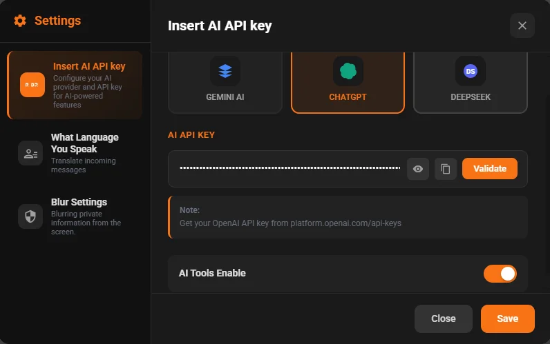Screen dimensions: 550x344
Task: Open the Insert AI API key section
Action: pos(89,67)
